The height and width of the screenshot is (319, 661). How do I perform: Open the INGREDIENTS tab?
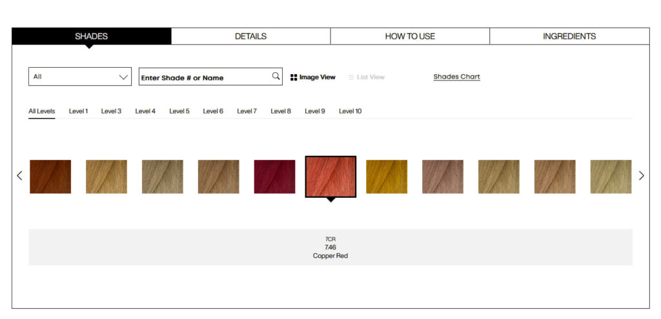[569, 36]
